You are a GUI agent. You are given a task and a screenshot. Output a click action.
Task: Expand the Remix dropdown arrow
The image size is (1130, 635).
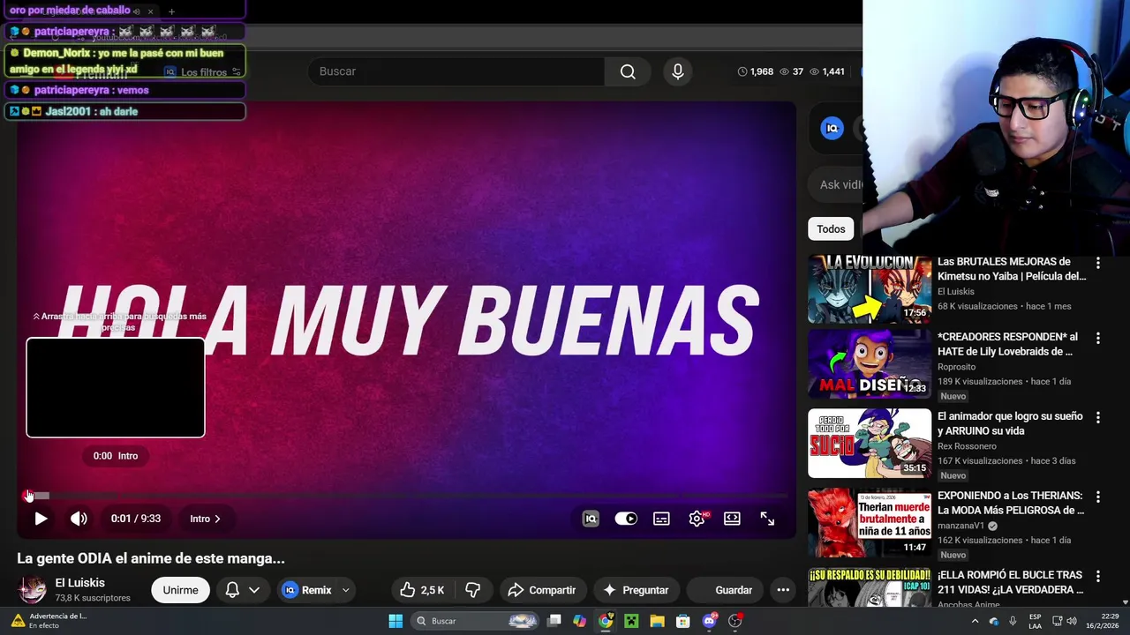tap(346, 590)
